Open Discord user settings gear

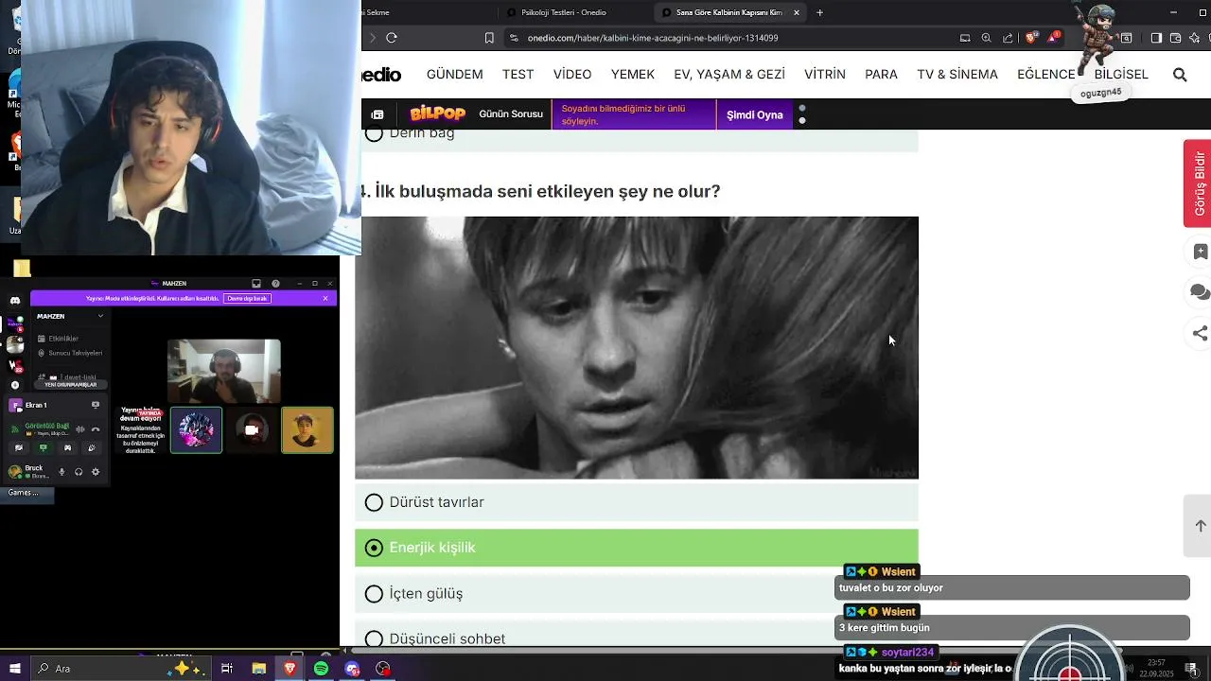coord(96,472)
